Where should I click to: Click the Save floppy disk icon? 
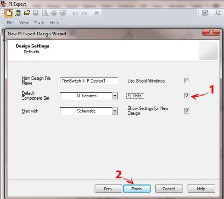pyautogui.click(x=36, y=13)
